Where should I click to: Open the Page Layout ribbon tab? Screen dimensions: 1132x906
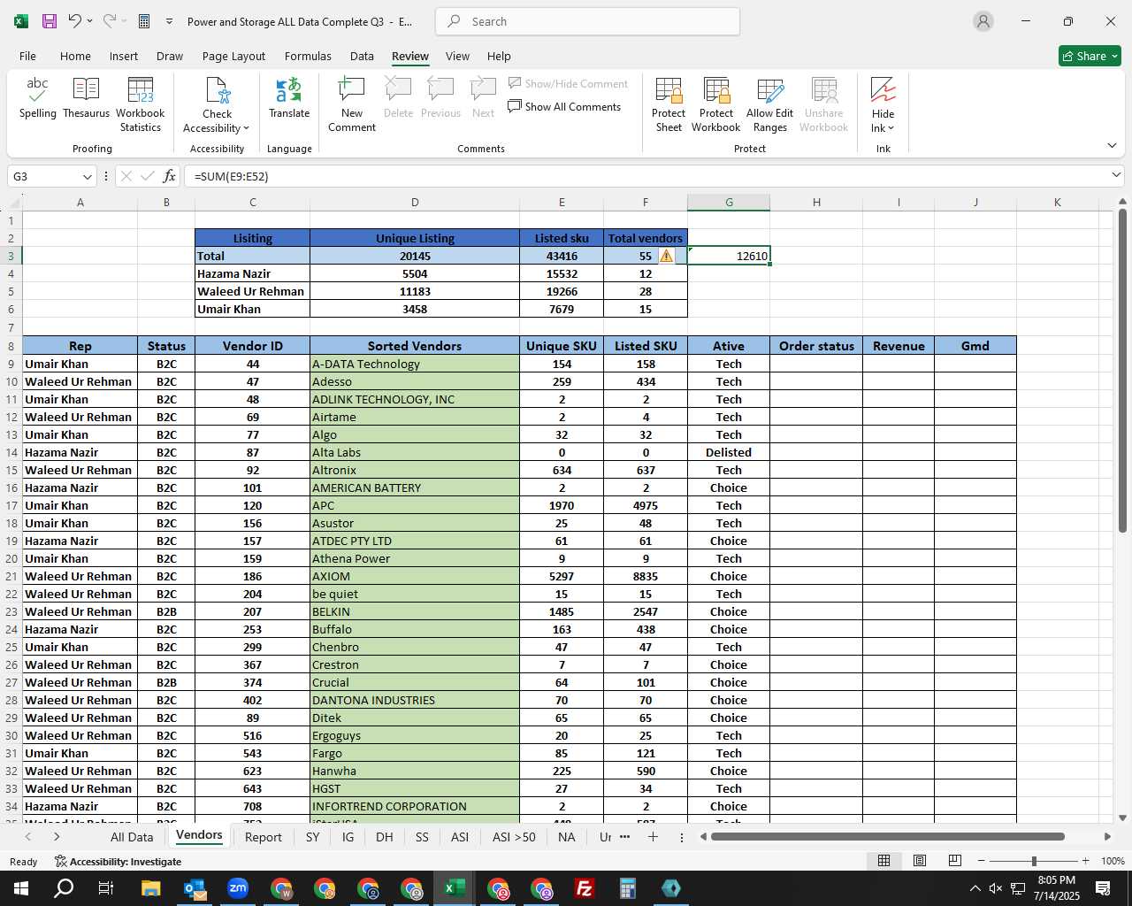[233, 56]
